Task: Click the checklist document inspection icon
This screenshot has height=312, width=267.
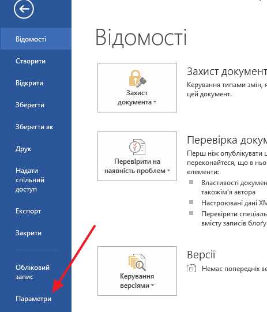Action: [x=137, y=147]
